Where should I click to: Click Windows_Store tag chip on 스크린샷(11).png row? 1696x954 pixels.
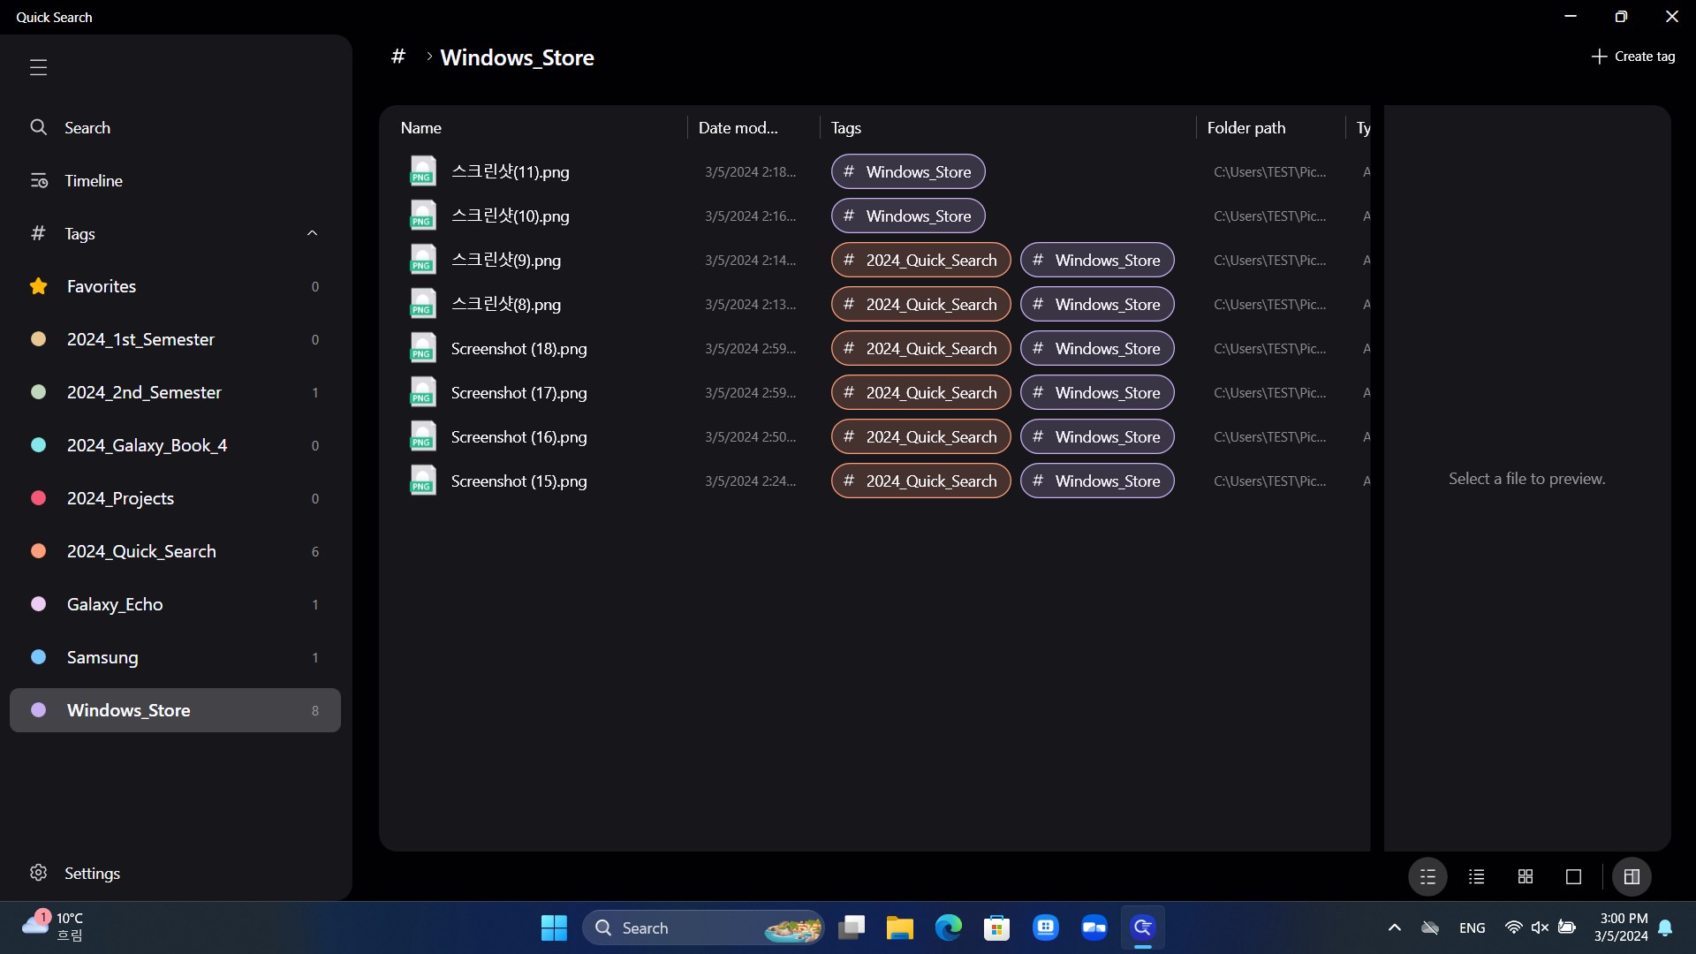click(908, 171)
